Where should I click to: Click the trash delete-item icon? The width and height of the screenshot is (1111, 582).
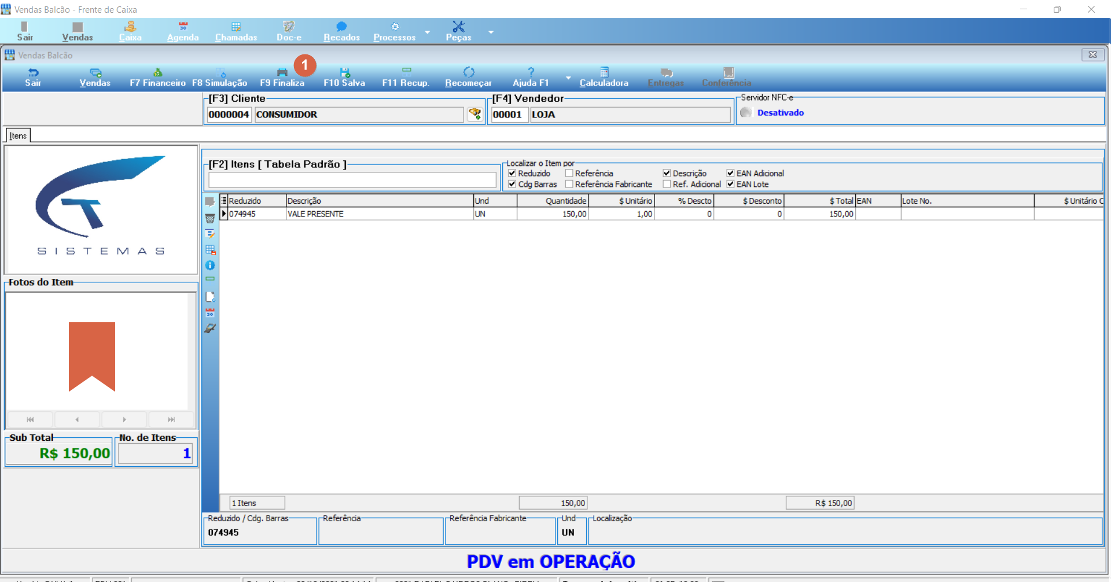point(210,218)
